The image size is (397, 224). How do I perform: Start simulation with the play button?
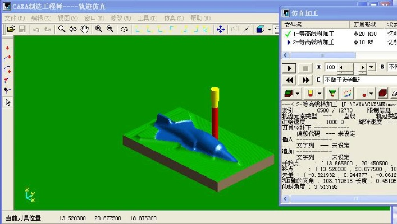[x=289, y=68]
